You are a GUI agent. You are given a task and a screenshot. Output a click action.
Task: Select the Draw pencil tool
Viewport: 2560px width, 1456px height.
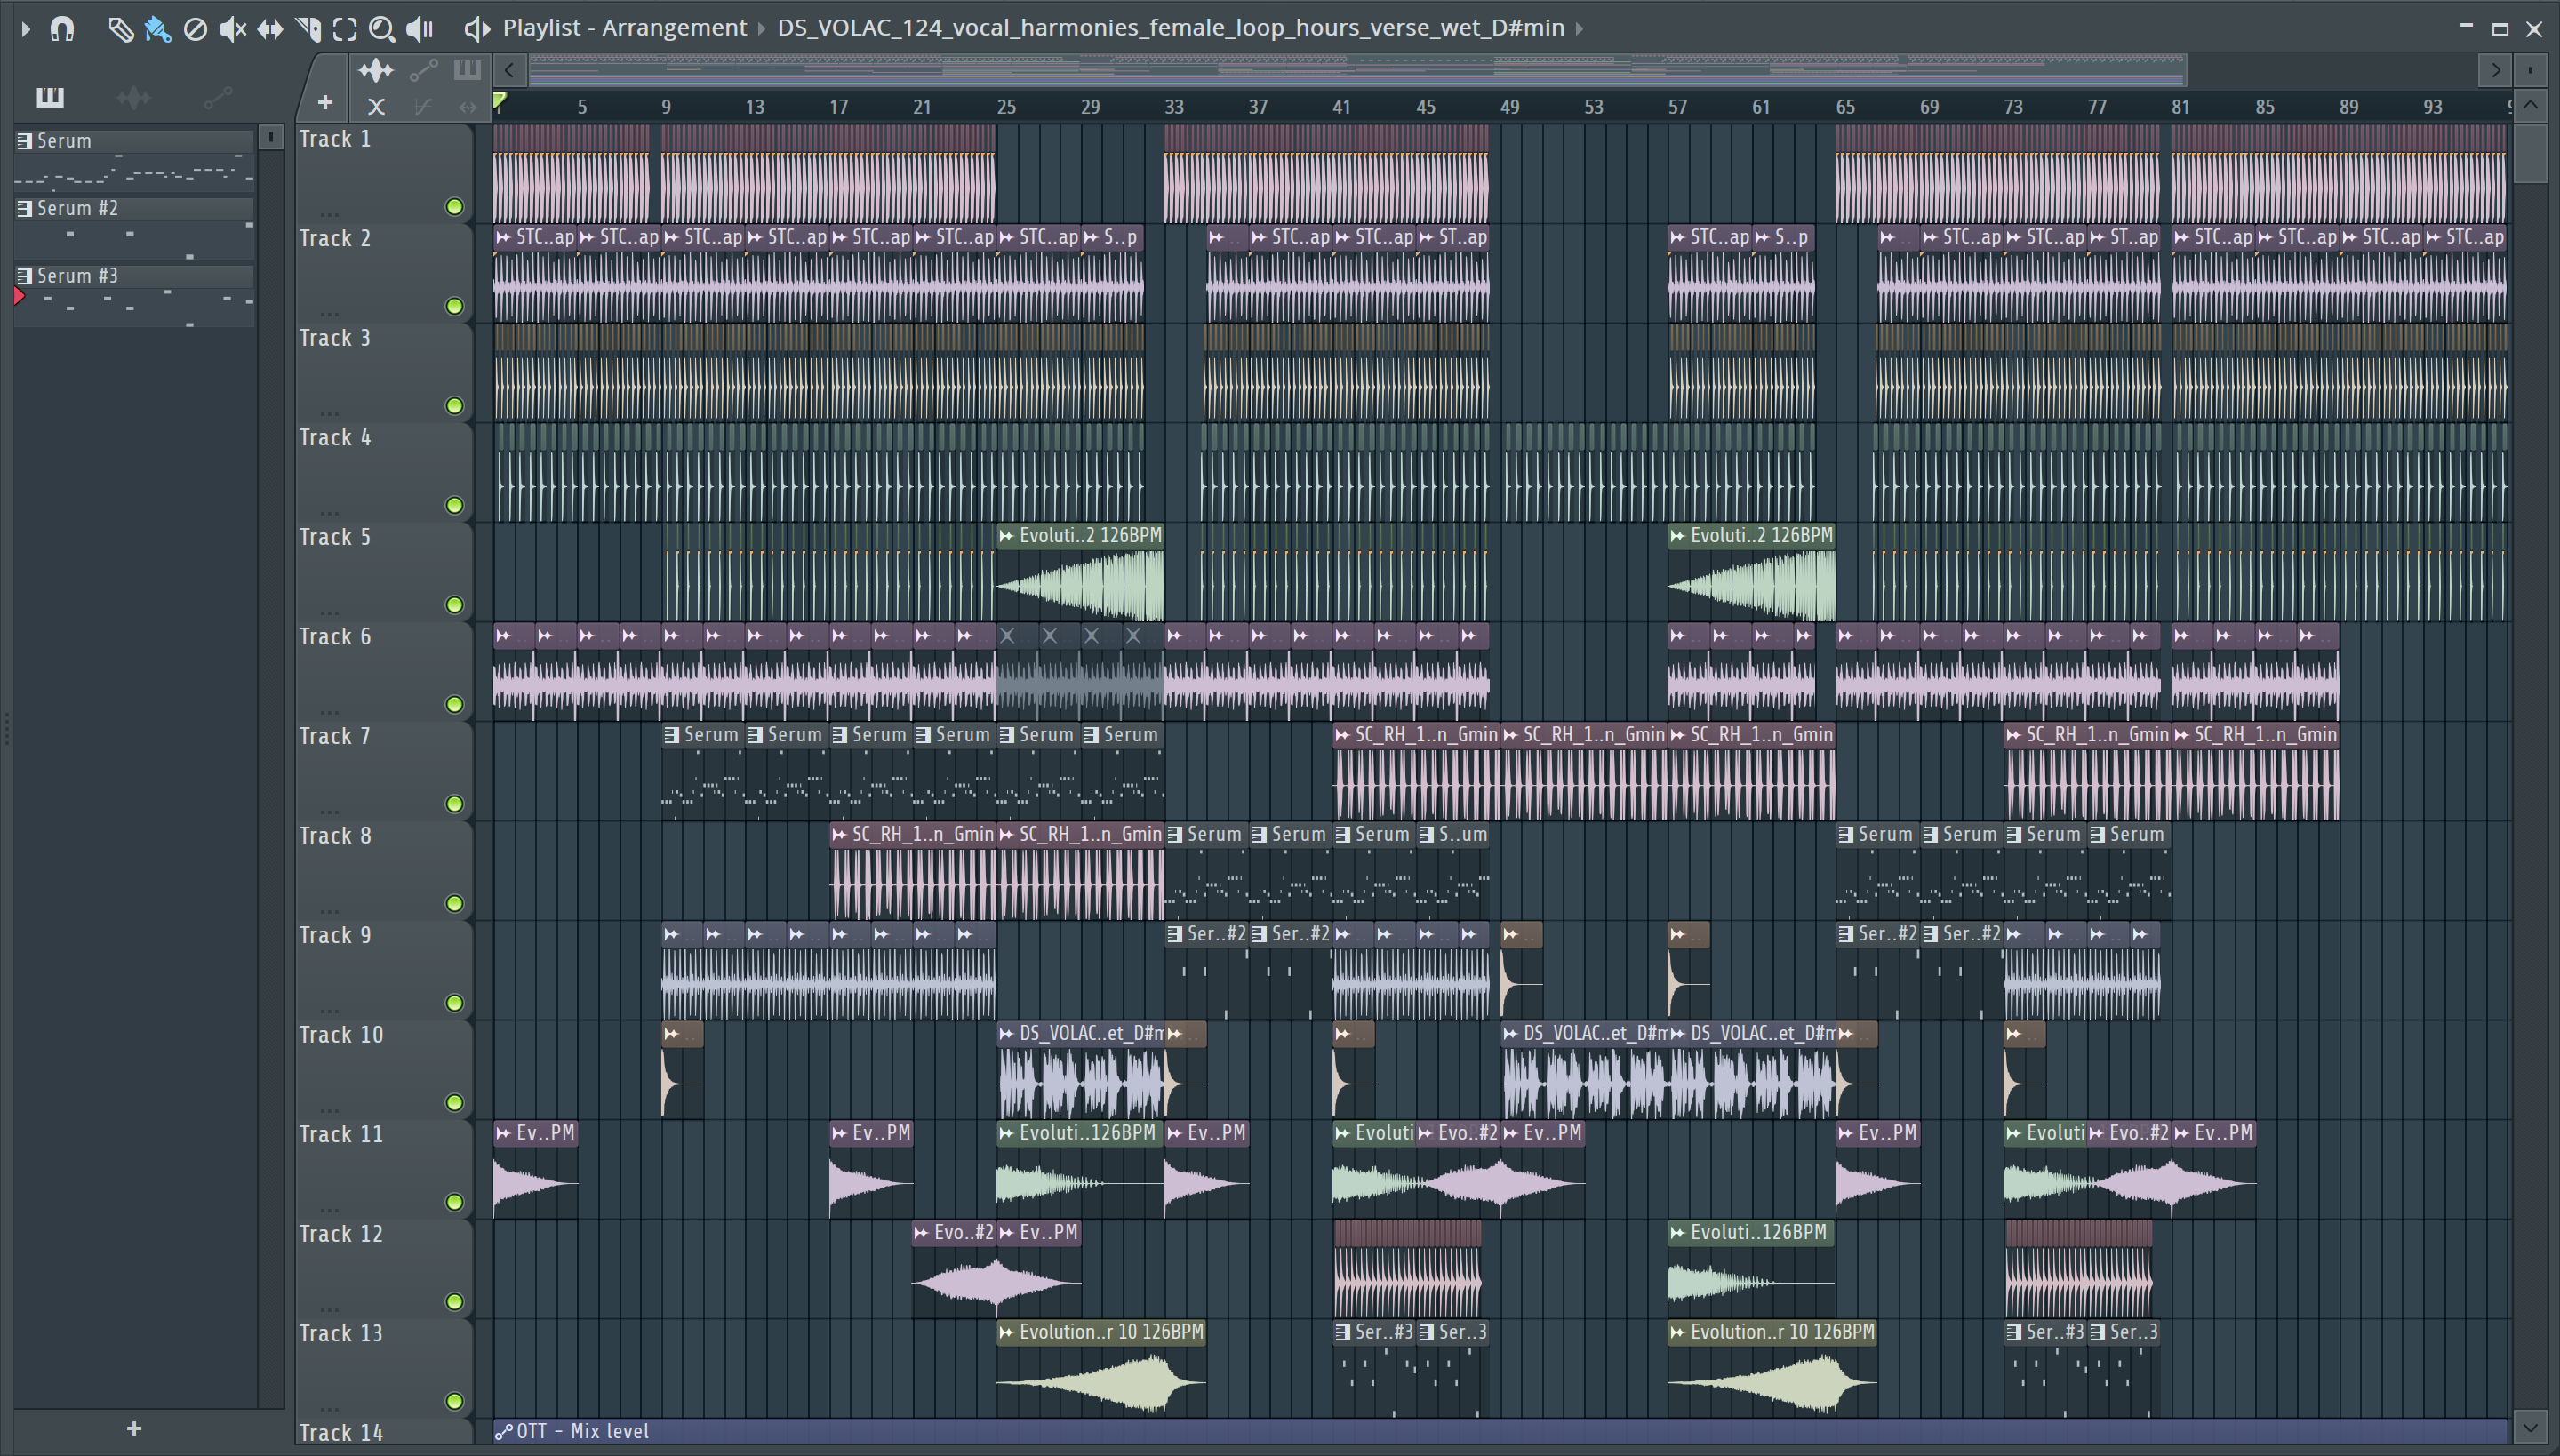(120, 29)
